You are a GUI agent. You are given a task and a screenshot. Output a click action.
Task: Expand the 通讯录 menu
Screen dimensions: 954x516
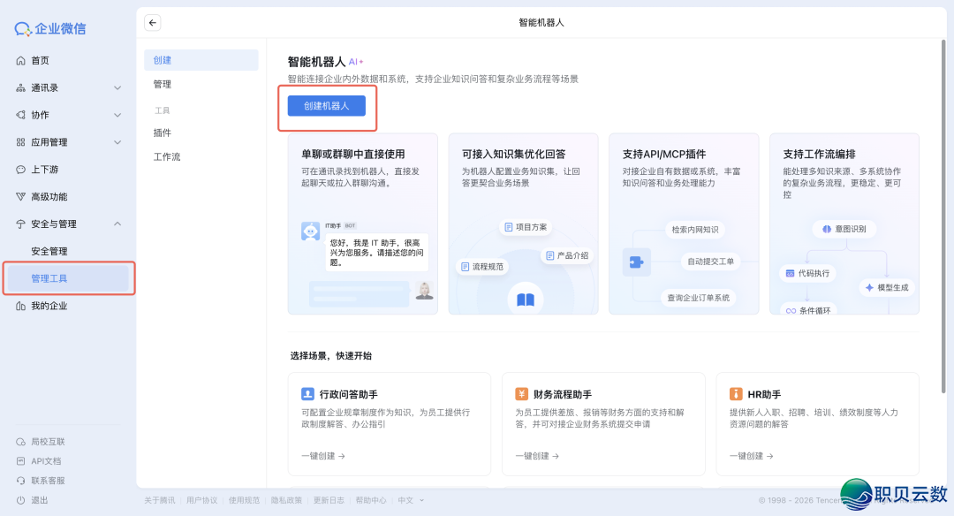pyautogui.click(x=116, y=87)
